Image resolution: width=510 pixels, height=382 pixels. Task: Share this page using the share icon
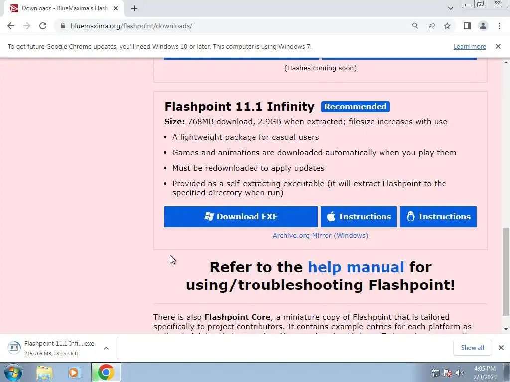[x=431, y=26]
